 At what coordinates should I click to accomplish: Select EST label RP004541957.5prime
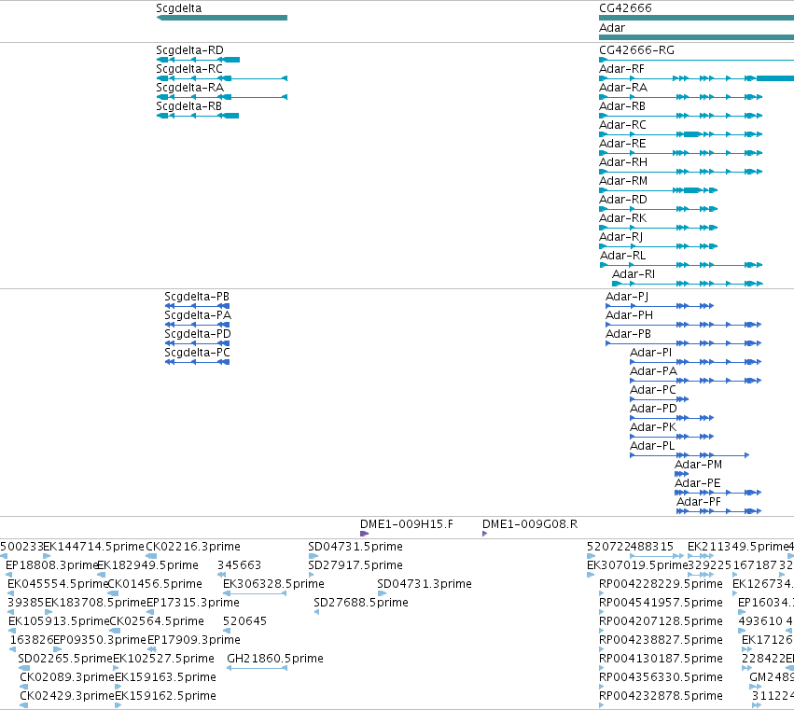(661, 603)
